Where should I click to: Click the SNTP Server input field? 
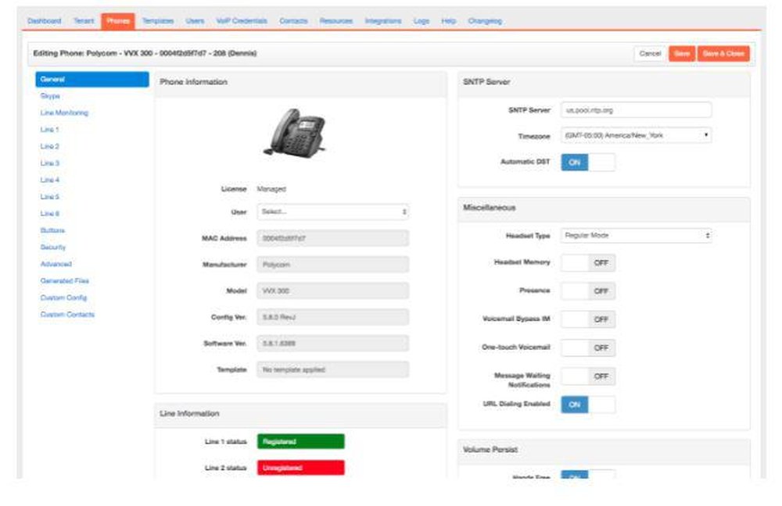(x=637, y=110)
